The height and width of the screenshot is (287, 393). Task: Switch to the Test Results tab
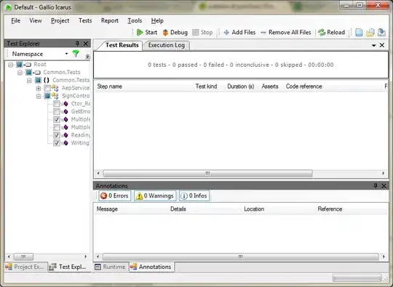[122, 45]
